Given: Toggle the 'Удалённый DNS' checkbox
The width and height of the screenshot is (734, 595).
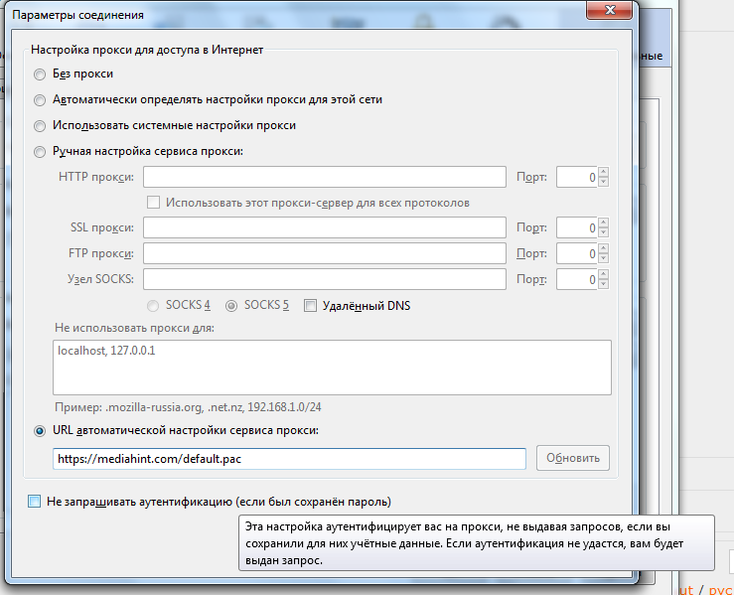Looking at the screenshot, I should 310,306.
